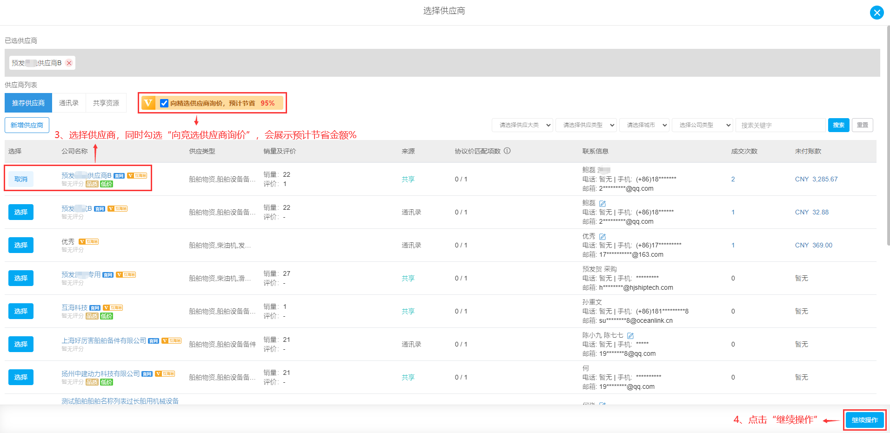The image size is (890, 433).
Task: Select 互海科技 via its 选择 button
Action: pyautogui.click(x=21, y=311)
